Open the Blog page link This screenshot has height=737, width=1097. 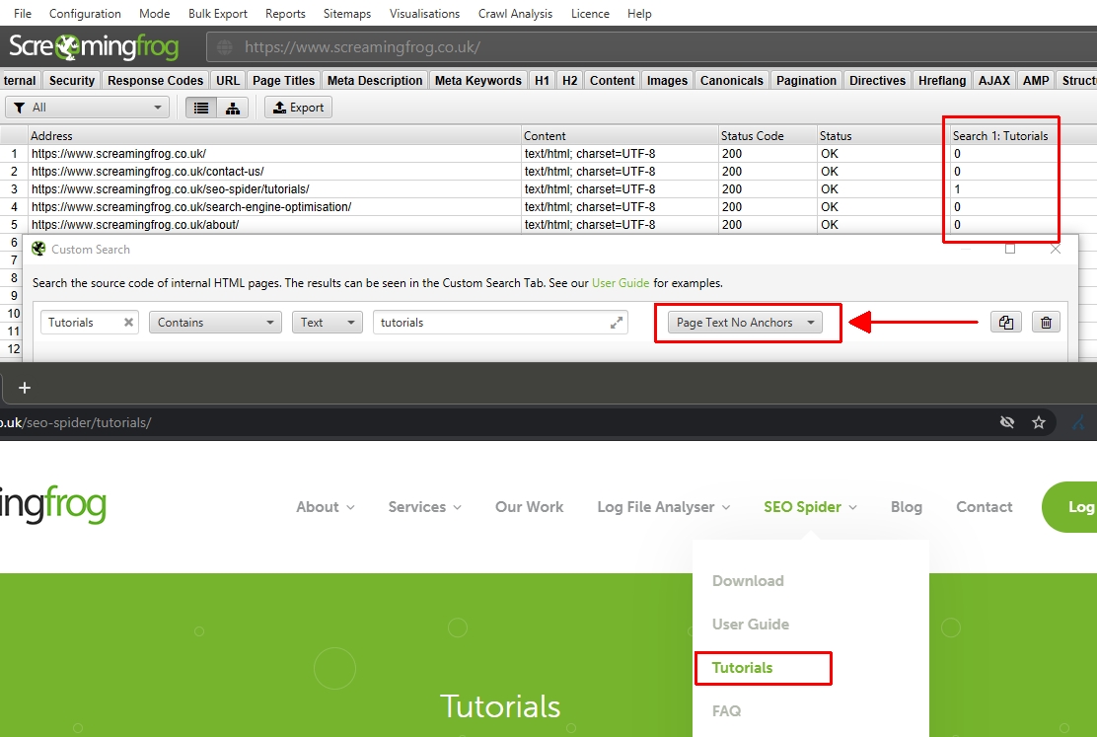pyautogui.click(x=906, y=507)
